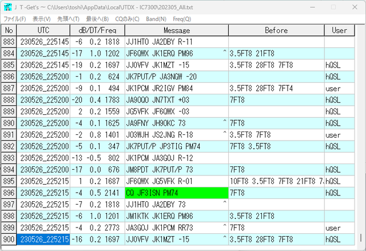
Task: Click the User column header
Action: 340,30
